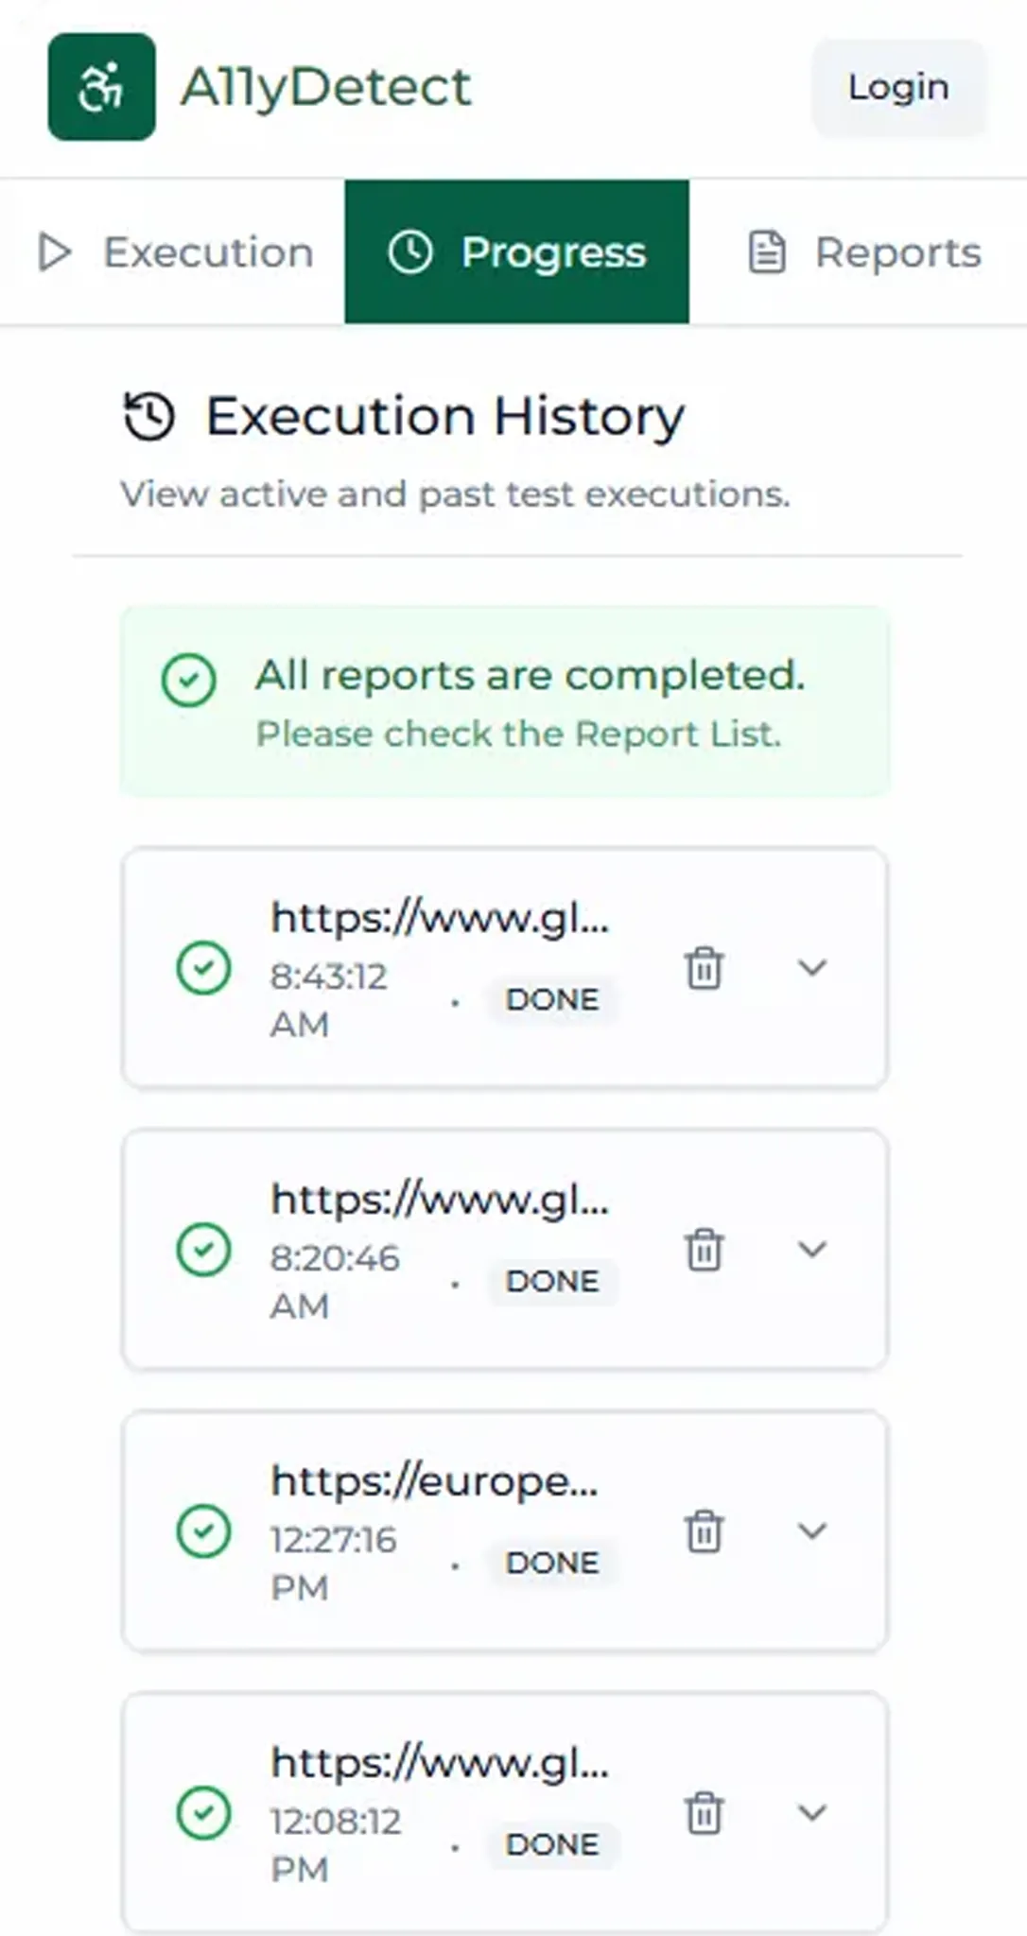Click the A11yDetect title text

pyautogui.click(x=325, y=87)
